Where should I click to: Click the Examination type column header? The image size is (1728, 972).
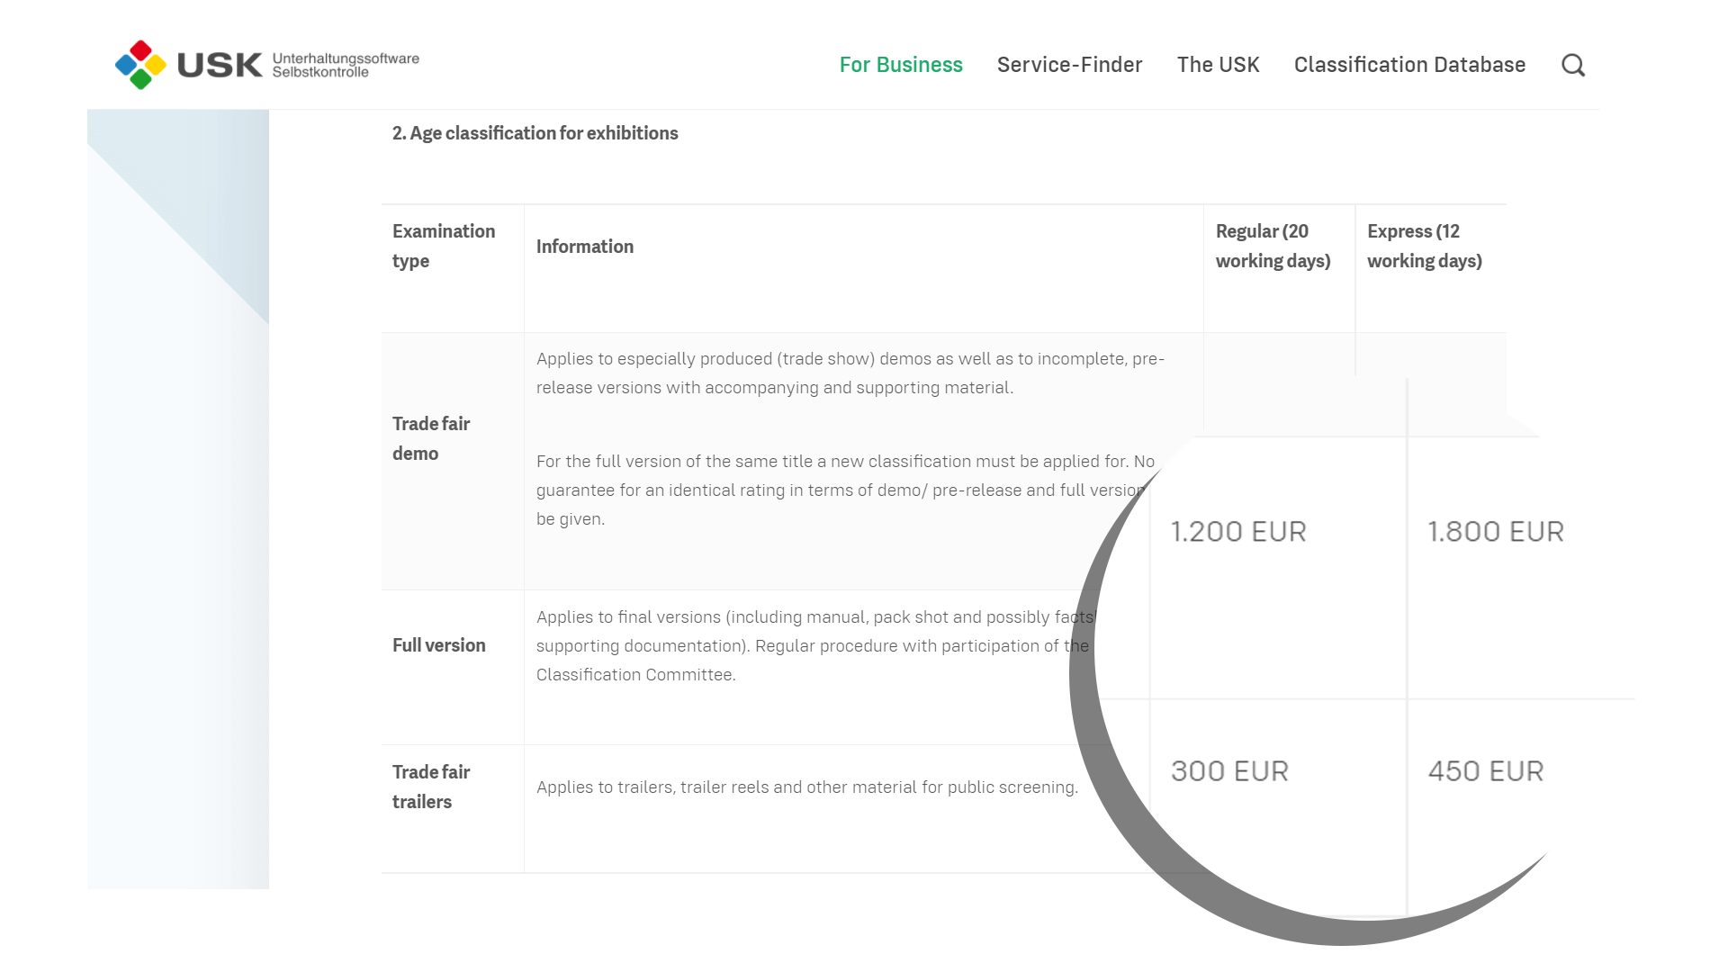pos(444,246)
